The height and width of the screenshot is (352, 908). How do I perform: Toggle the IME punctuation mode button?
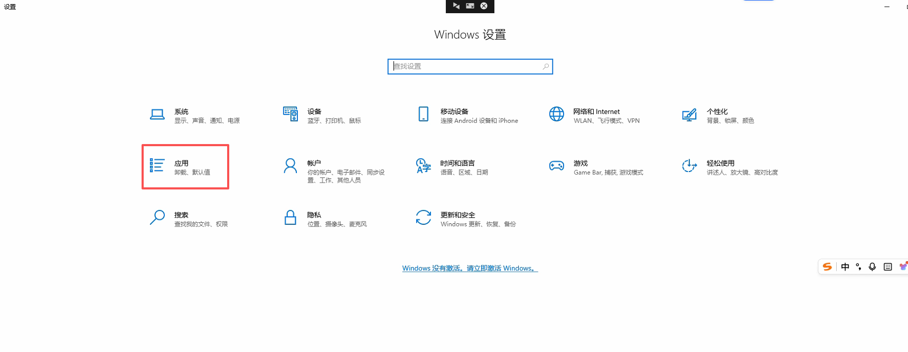[859, 267]
